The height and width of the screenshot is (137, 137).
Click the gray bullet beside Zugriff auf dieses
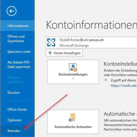pyautogui.click(x=106, y=80)
